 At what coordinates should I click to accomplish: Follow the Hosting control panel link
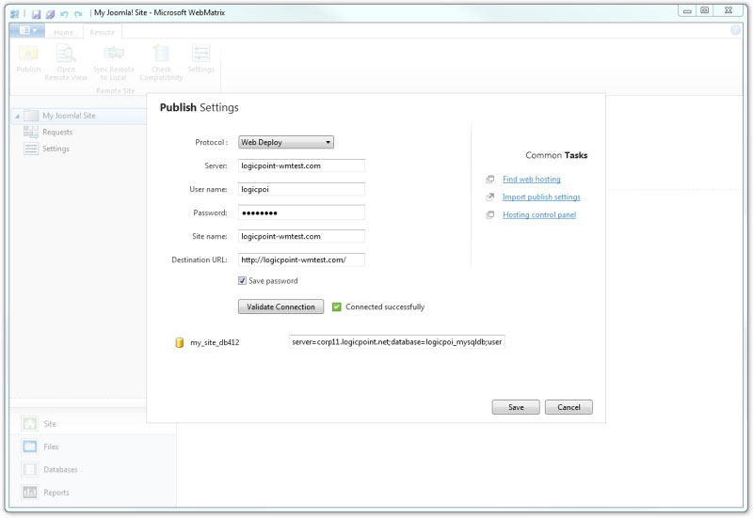pos(539,214)
